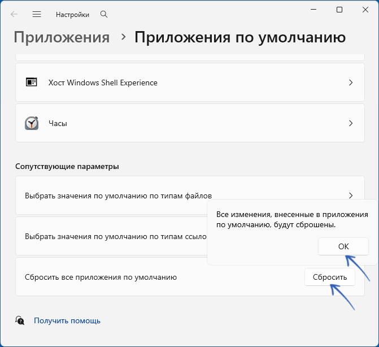379x347 pixels.
Task: Confirm the reset with OK
Action: 343,246
